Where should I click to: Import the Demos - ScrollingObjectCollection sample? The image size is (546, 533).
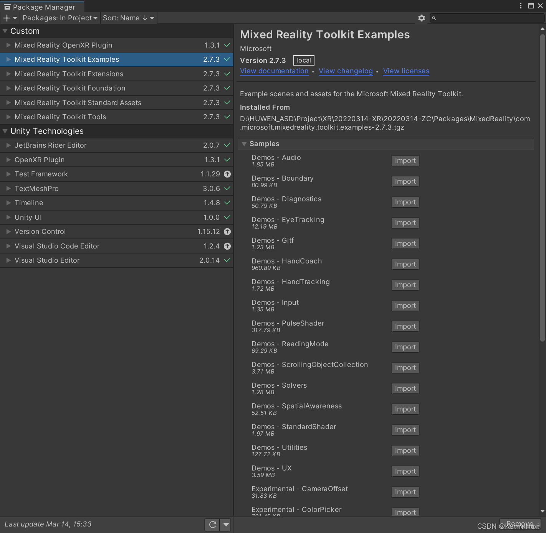click(x=405, y=368)
